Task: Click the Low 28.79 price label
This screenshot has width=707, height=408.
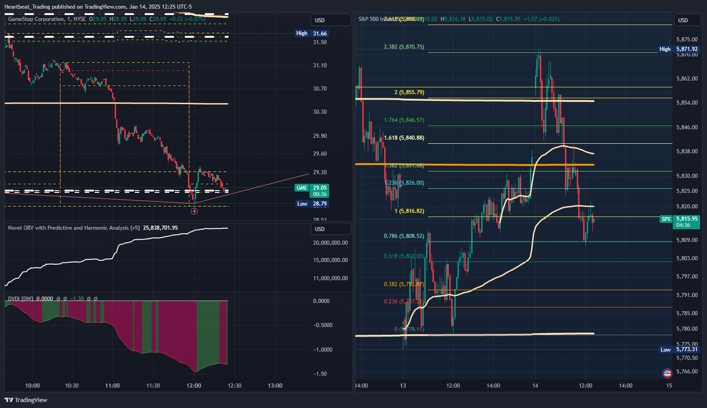Action: coord(312,204)
